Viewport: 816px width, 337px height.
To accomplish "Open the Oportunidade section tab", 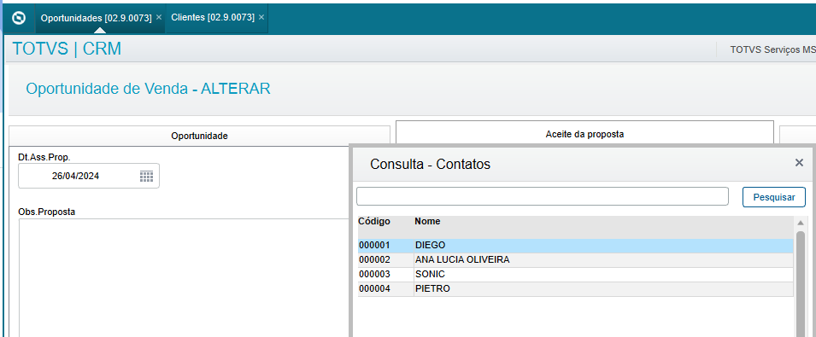I will click(x=199, y=136).
